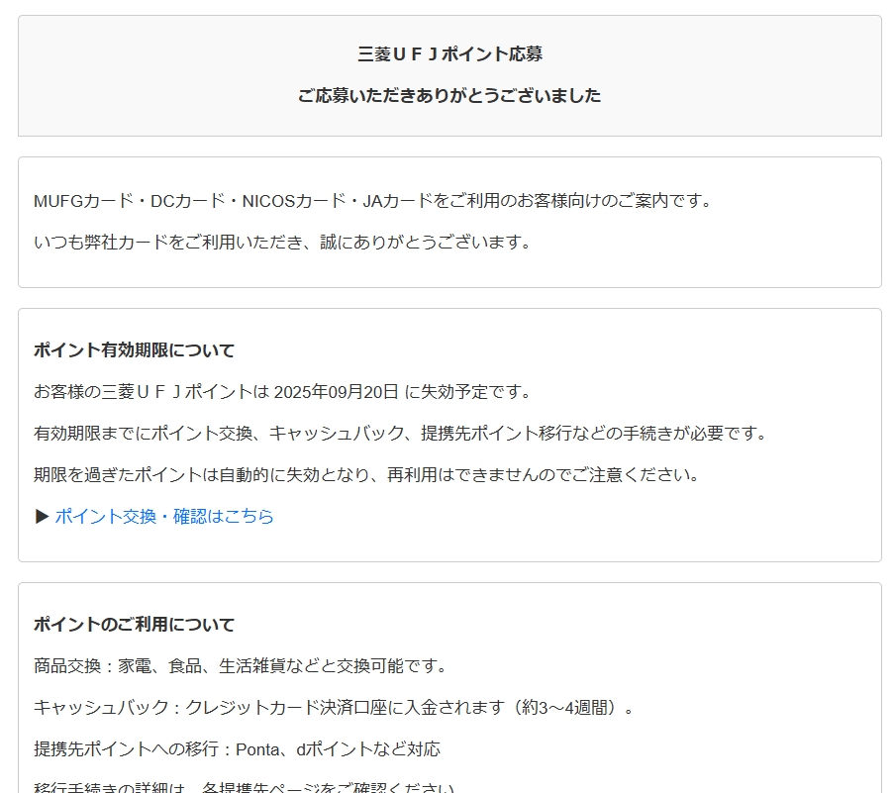Click the expiry date 2025年09月20日
Image resolution: width=895 pixels, height=793 pixels.
pos(337,392)
